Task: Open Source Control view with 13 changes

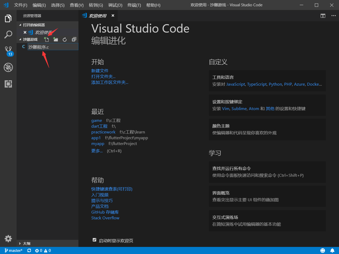Action: pyautogui.click(x=8, y=50)
